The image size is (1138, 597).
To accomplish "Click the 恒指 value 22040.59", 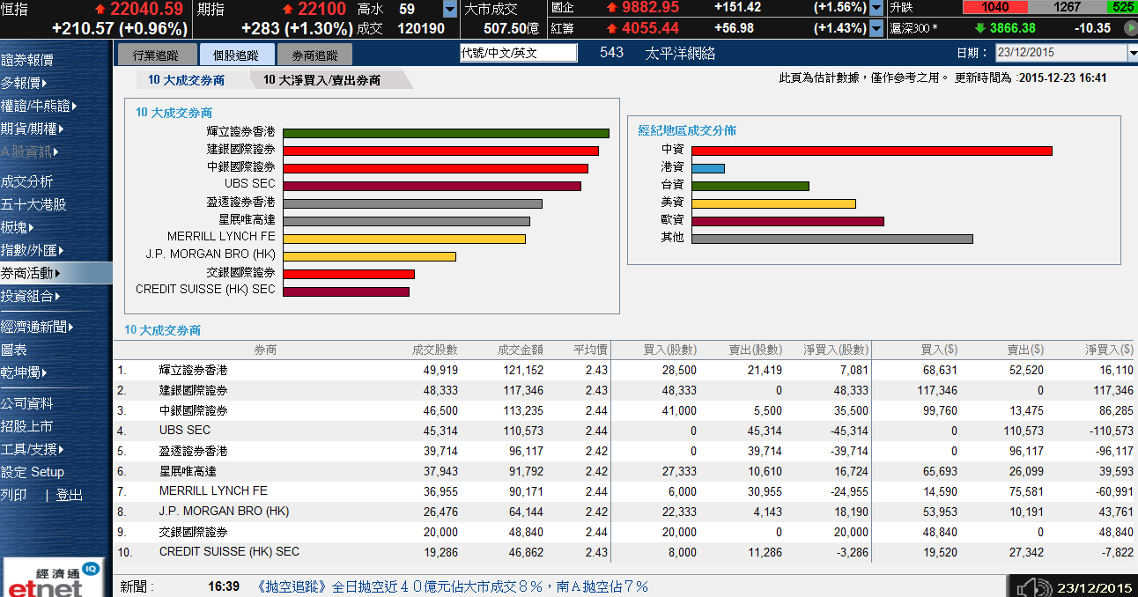I will [x=146, y=9].
